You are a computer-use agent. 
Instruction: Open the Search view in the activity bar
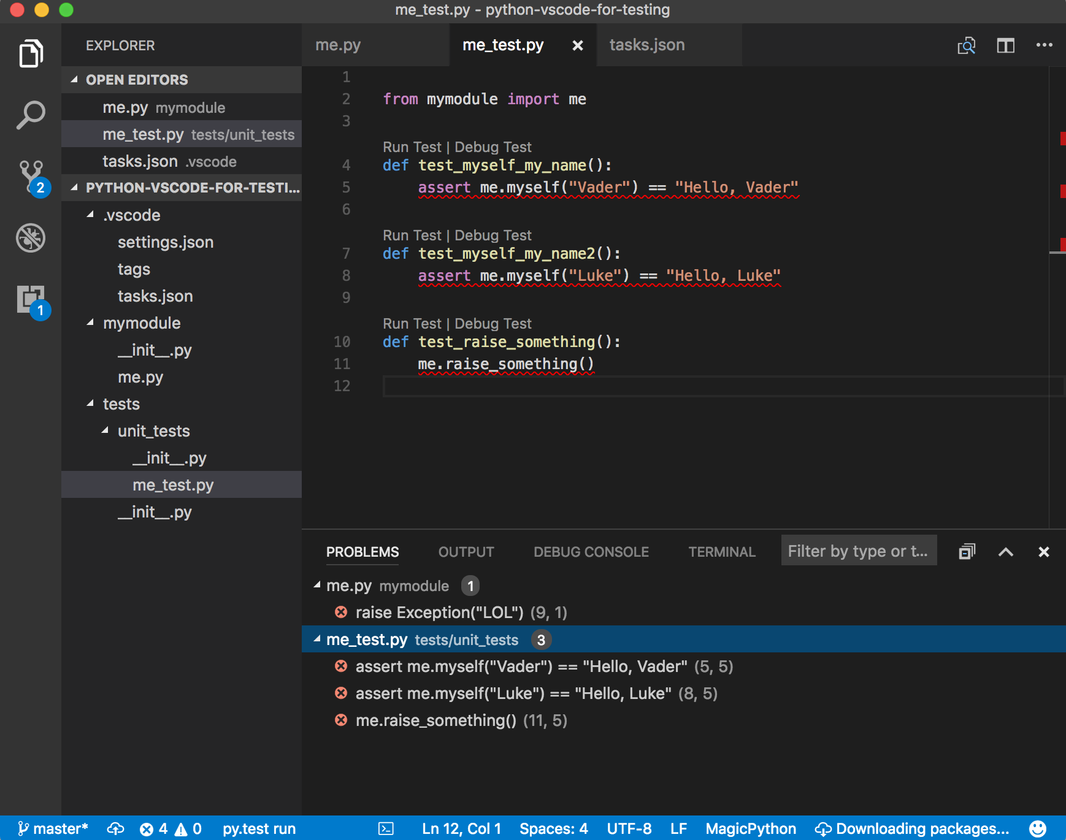point(31,115)
